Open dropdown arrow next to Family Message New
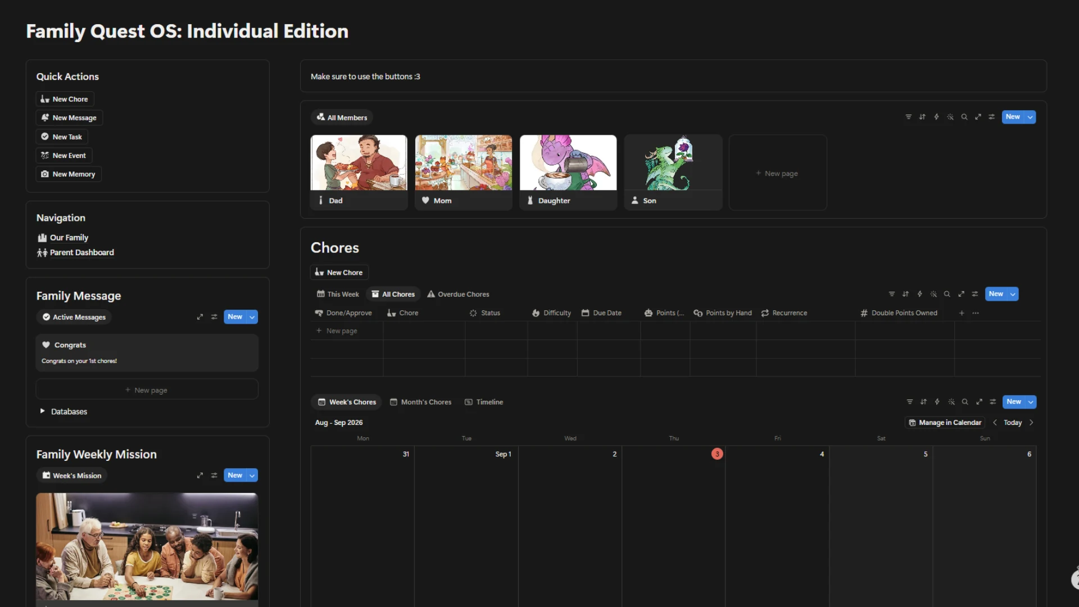The image size is (1079, 607). (x=252, y=317)
